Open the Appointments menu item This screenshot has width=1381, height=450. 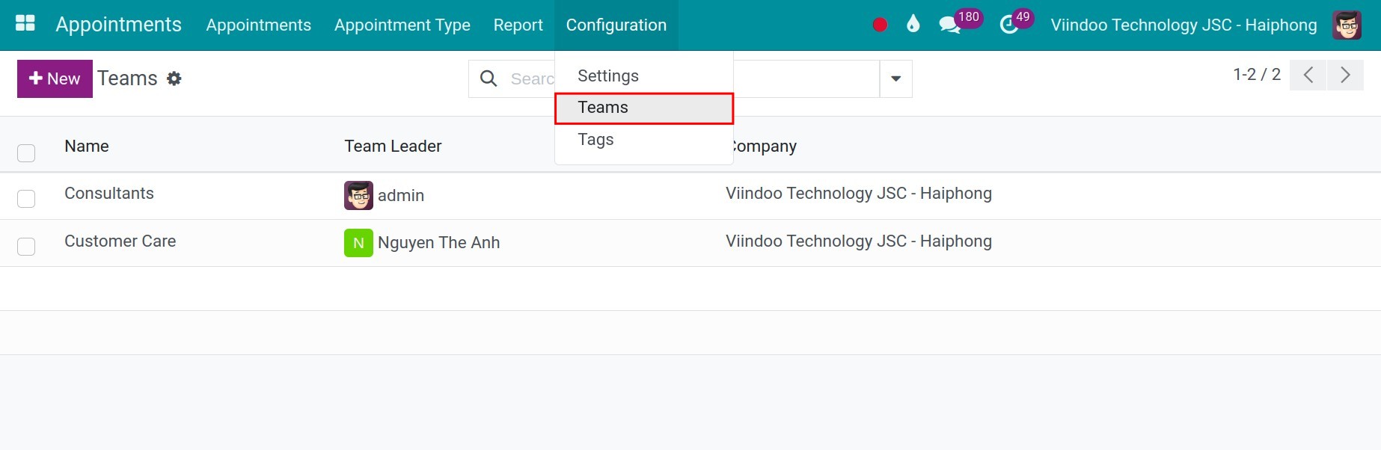coord(258,25)
